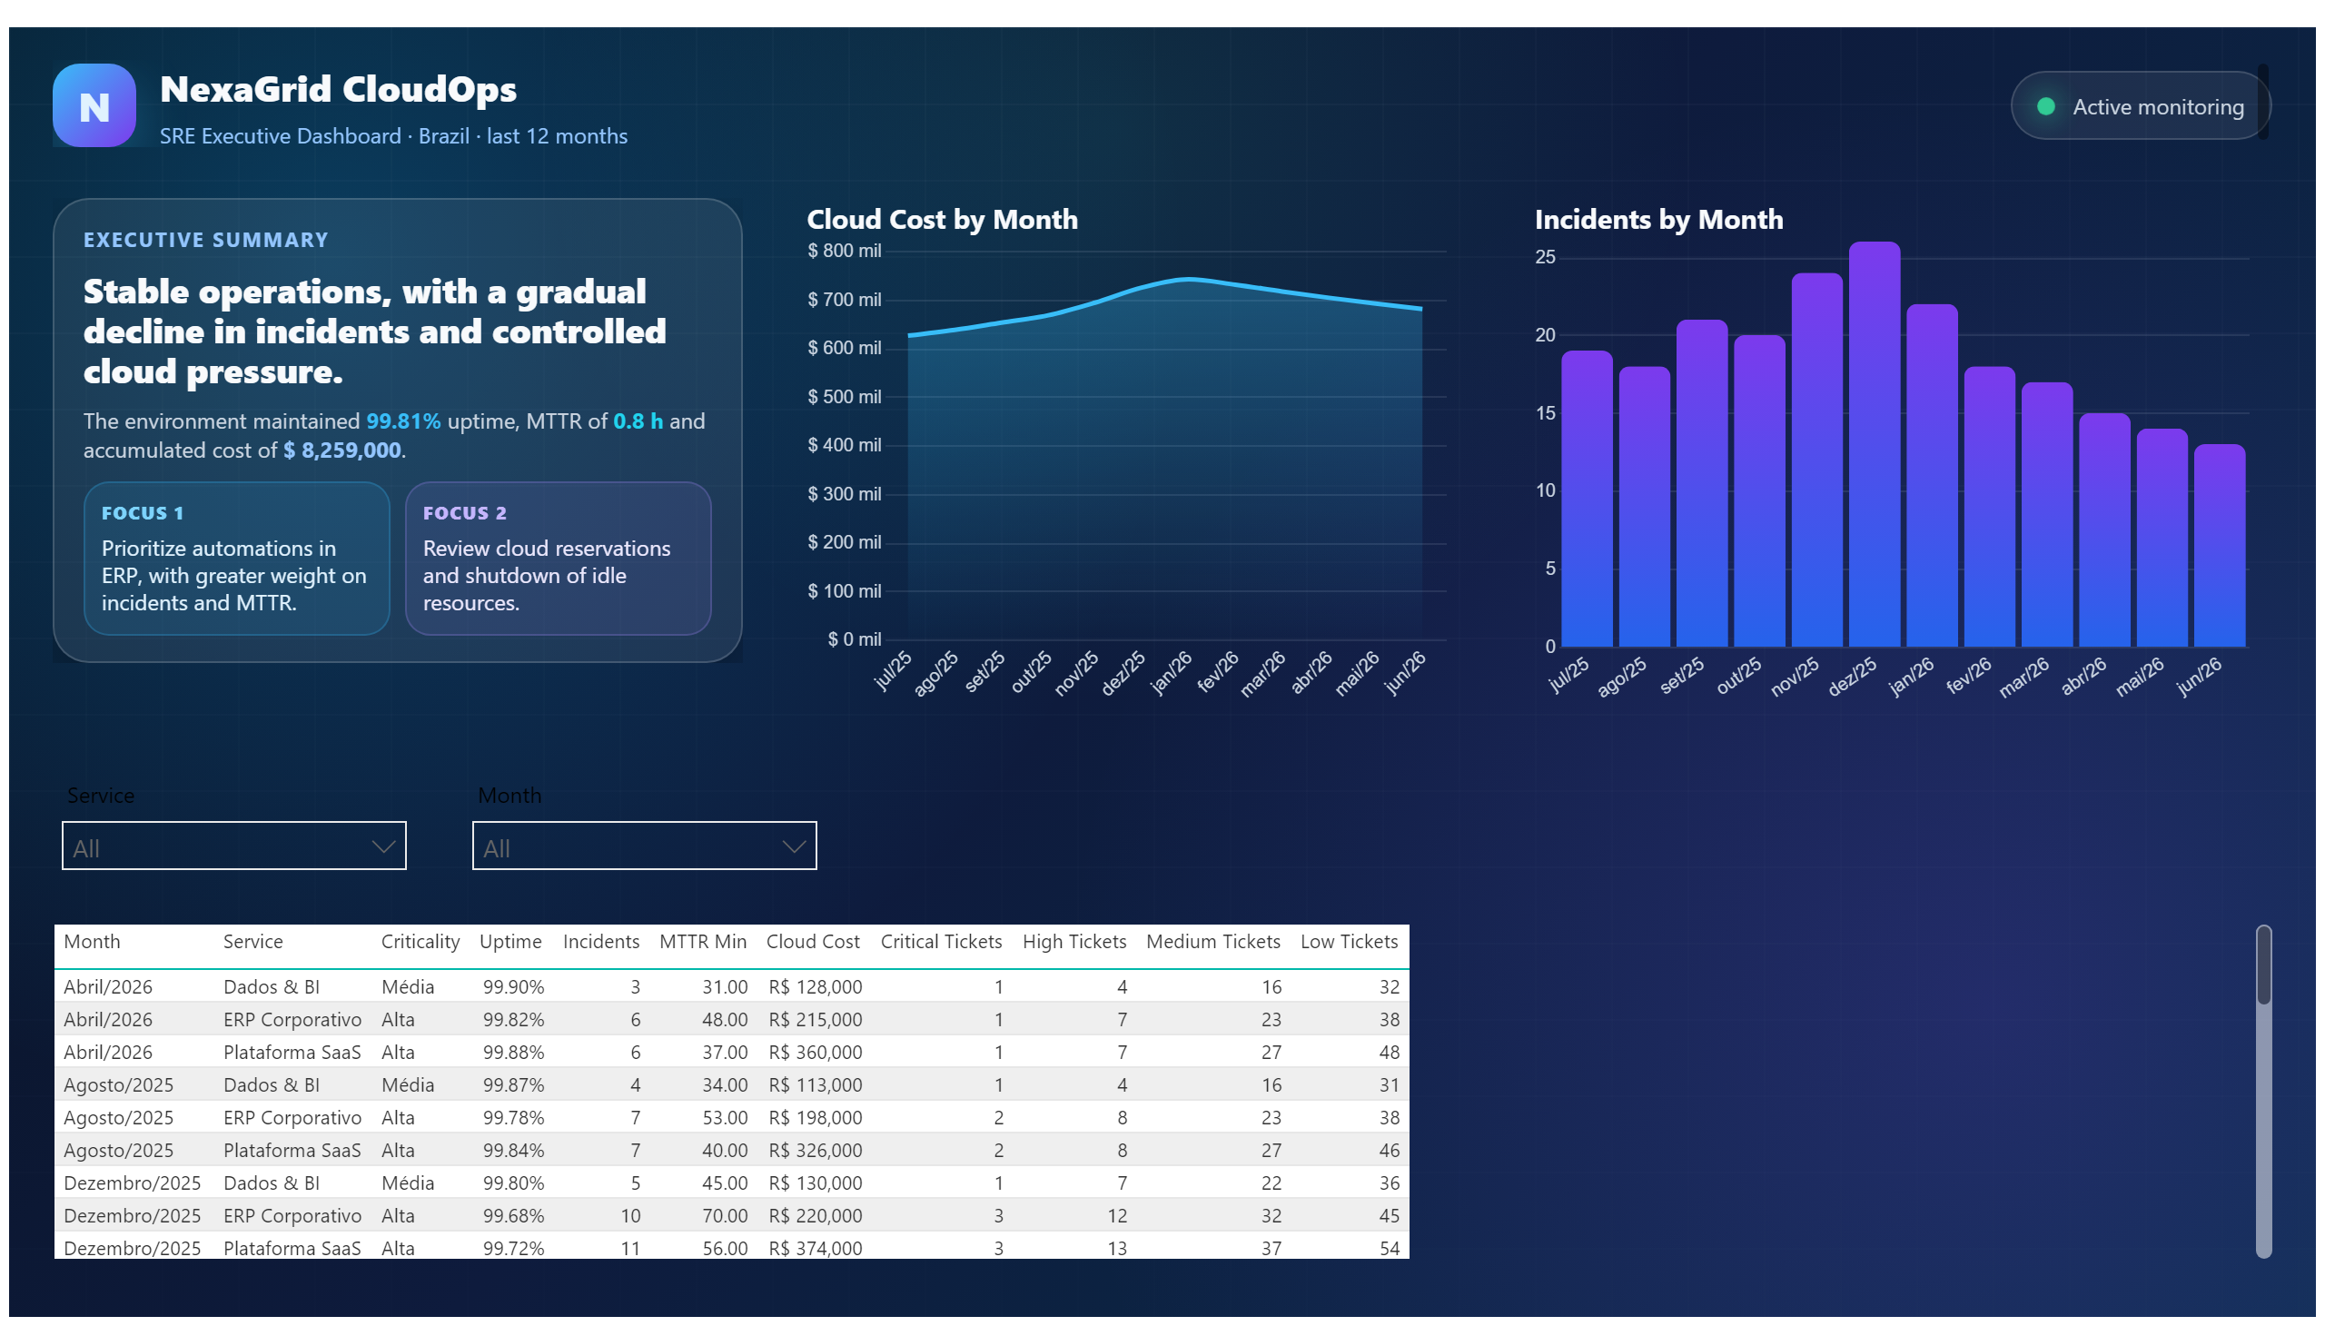Click the Focus 2 cloud reservations card

coord(559,559)
